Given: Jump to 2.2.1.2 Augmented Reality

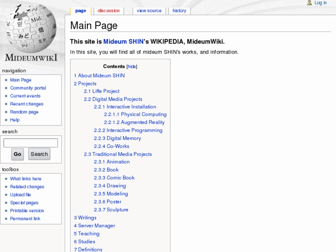Looking at the screenshot, I should click(x=134, y=123).
